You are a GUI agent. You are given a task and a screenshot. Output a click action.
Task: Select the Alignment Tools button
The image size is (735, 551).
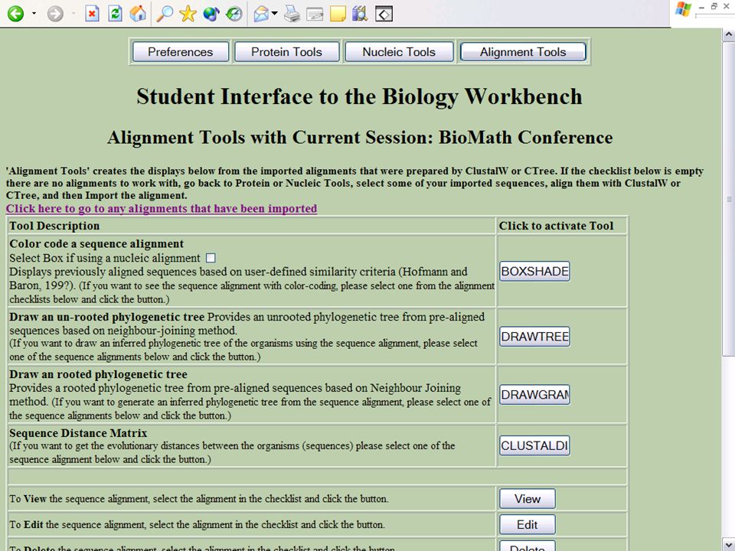pyautogui.click(x=523, y=51)
